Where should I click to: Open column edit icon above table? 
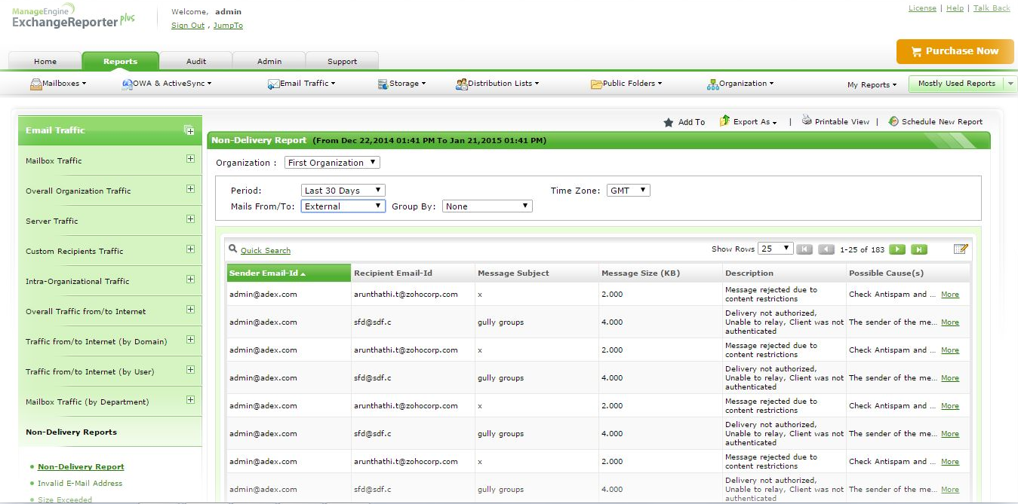[x=960, y=249]
